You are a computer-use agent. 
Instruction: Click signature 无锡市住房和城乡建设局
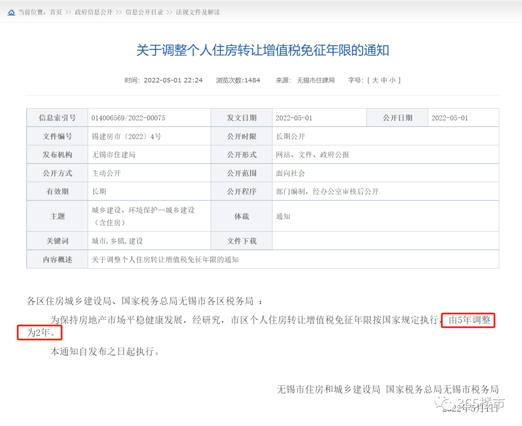pyautogui.click(x=328, y=389)
